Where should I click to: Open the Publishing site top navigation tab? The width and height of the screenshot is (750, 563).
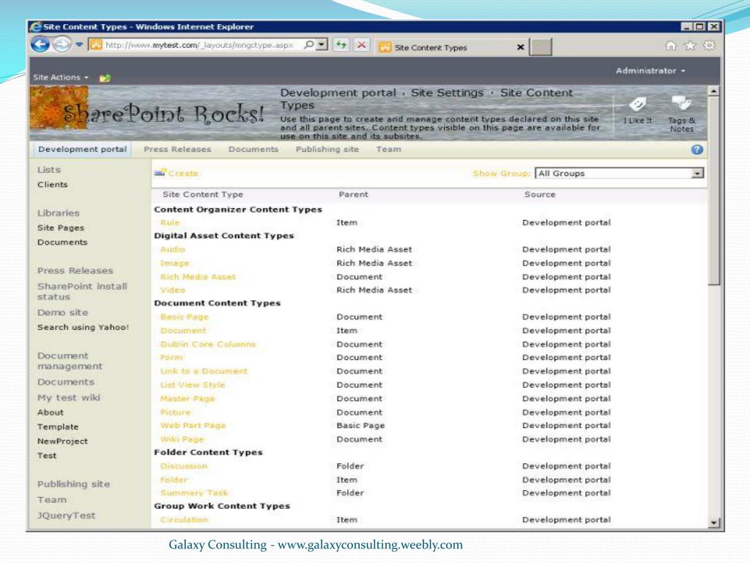pos(327,150)
